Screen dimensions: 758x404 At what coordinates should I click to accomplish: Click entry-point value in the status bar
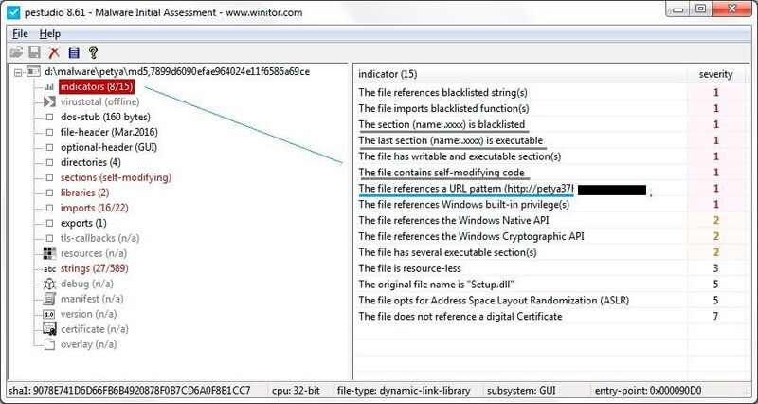(648, 390)
